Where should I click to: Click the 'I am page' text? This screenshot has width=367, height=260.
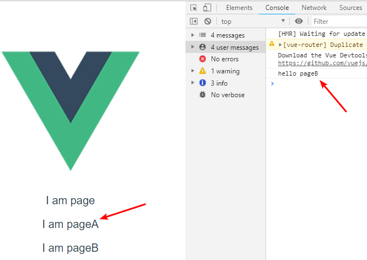(71, 200)
